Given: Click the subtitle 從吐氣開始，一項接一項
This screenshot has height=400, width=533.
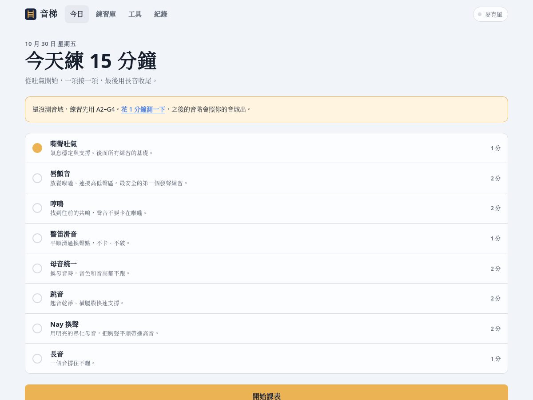Looking at the screenshot, I should pyautogui.click(x=62, y=80).
